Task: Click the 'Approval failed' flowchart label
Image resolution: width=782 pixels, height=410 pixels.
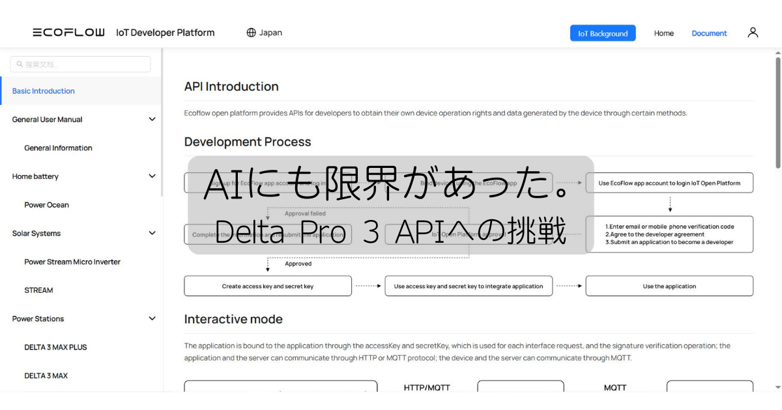Action: pyautogui.click(x=305, y=213)
